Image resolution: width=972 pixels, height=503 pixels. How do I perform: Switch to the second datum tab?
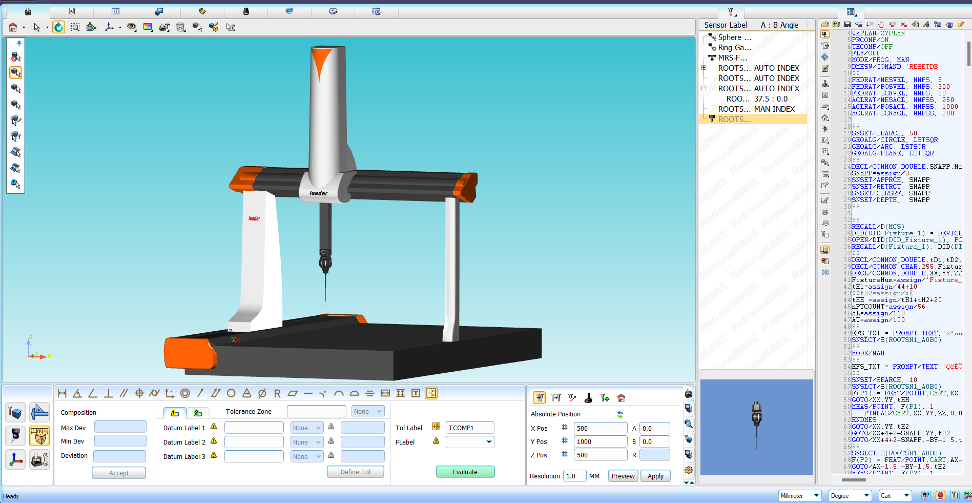198,413
